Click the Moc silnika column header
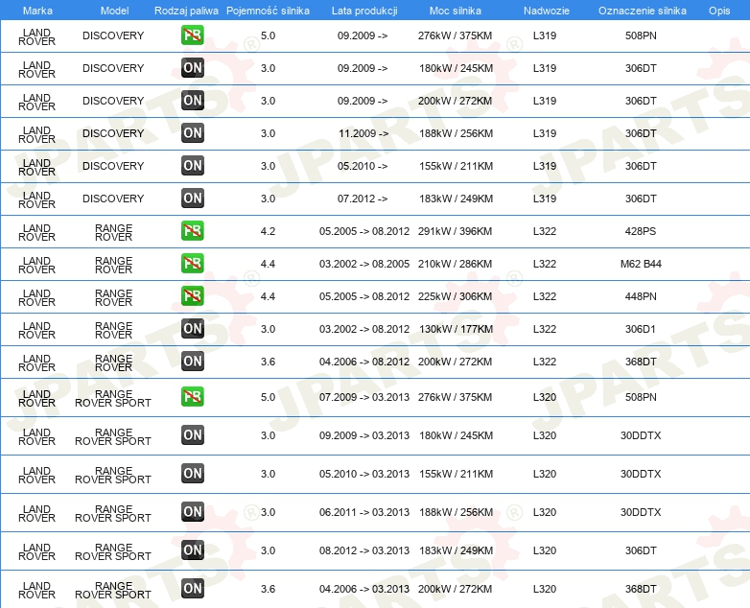Image resolution: width=750 pixels, height=608 pixels. click(x=456, y=11)
